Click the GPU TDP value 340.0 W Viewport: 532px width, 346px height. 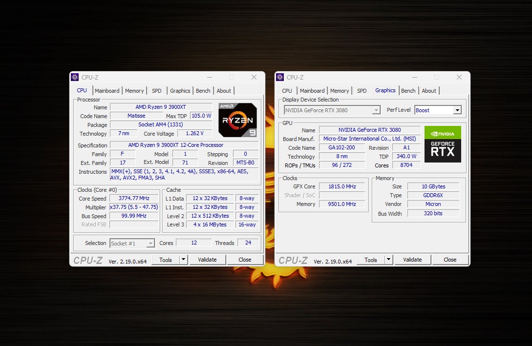pyautogui.click(x=406, y=156)
